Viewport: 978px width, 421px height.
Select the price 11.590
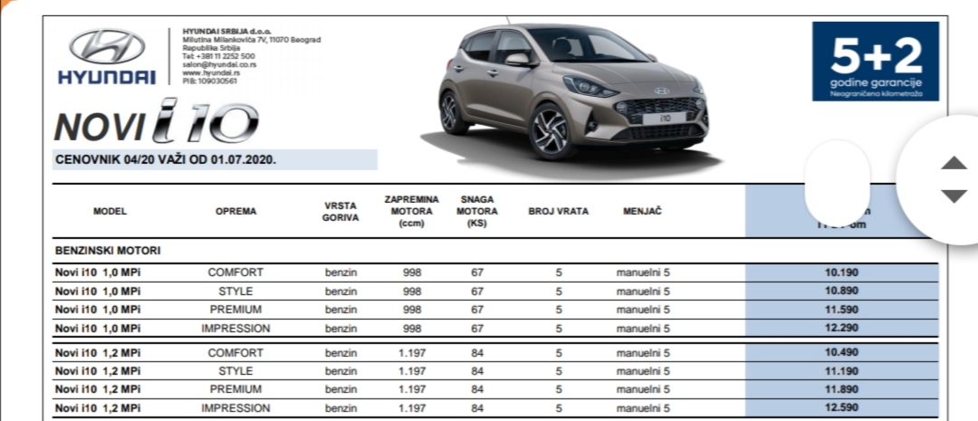841,310
